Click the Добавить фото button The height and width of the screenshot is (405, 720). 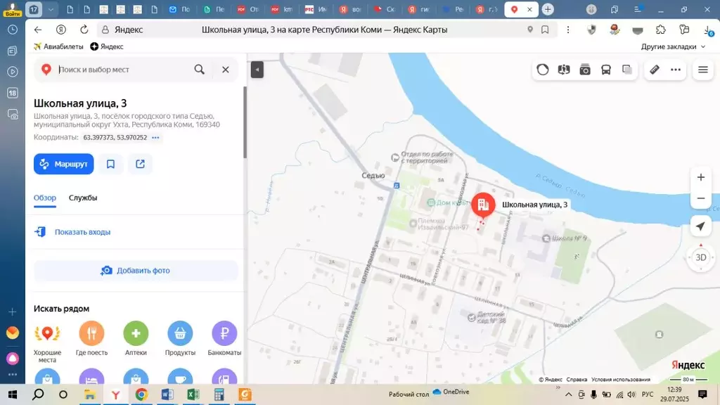[x=136, y=271]
